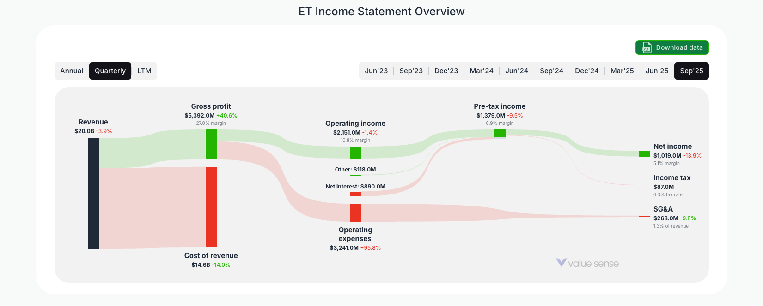Enable the LTM period view

[x=144, y=71]
